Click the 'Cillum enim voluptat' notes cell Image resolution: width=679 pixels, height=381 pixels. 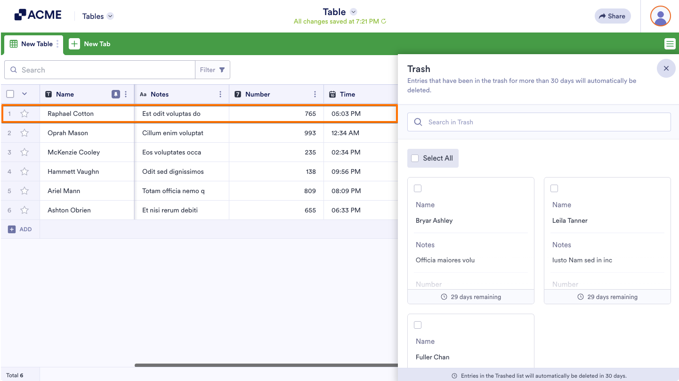pos(182,133)
